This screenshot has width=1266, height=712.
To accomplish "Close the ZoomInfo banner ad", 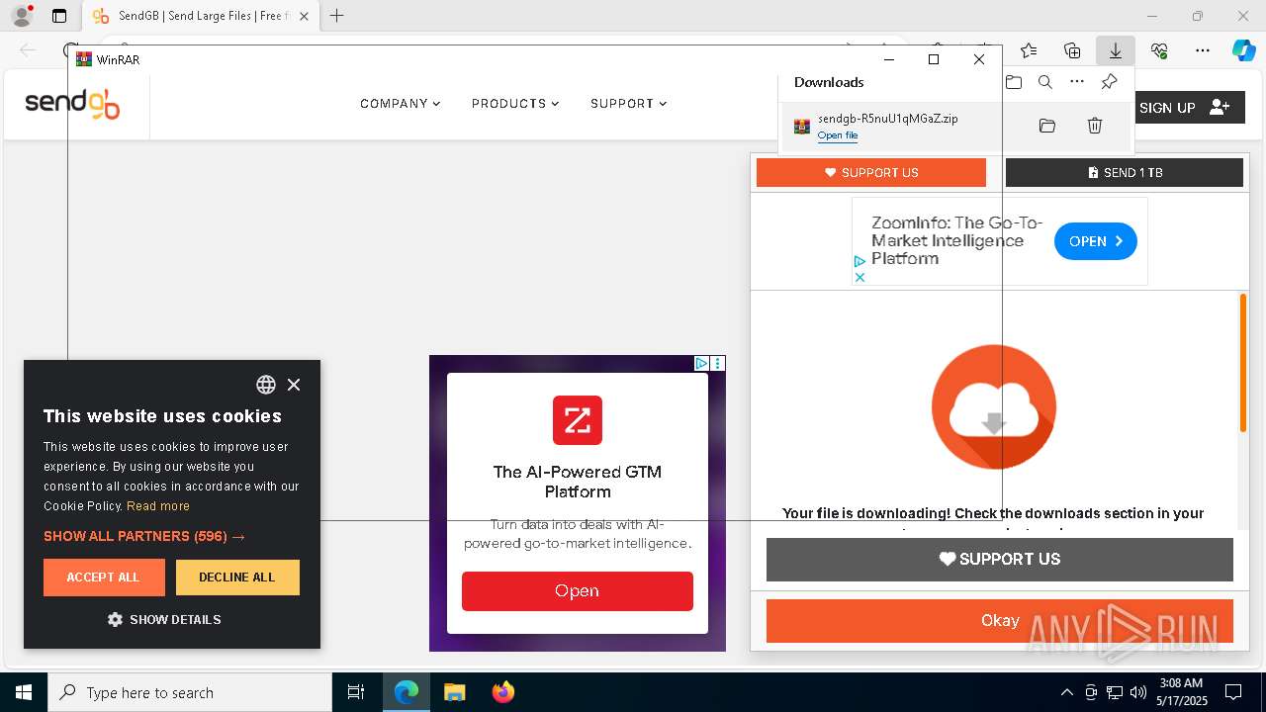I will tap(859, 278).
